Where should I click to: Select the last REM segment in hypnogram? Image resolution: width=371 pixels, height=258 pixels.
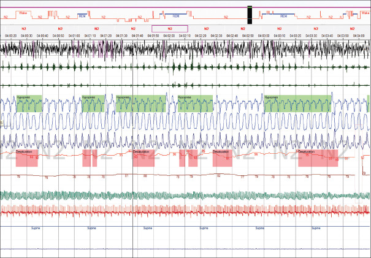(x=283, y=16)
